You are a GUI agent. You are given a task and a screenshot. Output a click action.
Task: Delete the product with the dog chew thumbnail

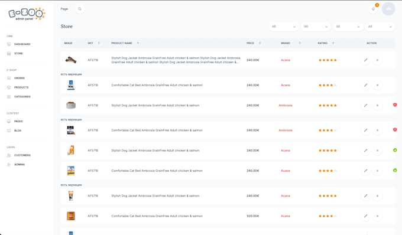pyautogui.click(x=377, y=60)
